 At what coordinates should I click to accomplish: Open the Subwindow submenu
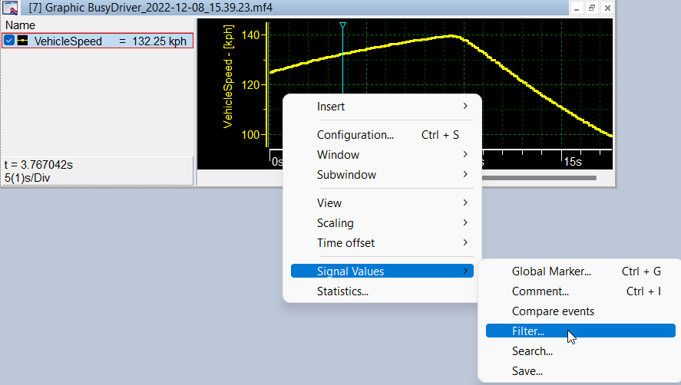382,175
